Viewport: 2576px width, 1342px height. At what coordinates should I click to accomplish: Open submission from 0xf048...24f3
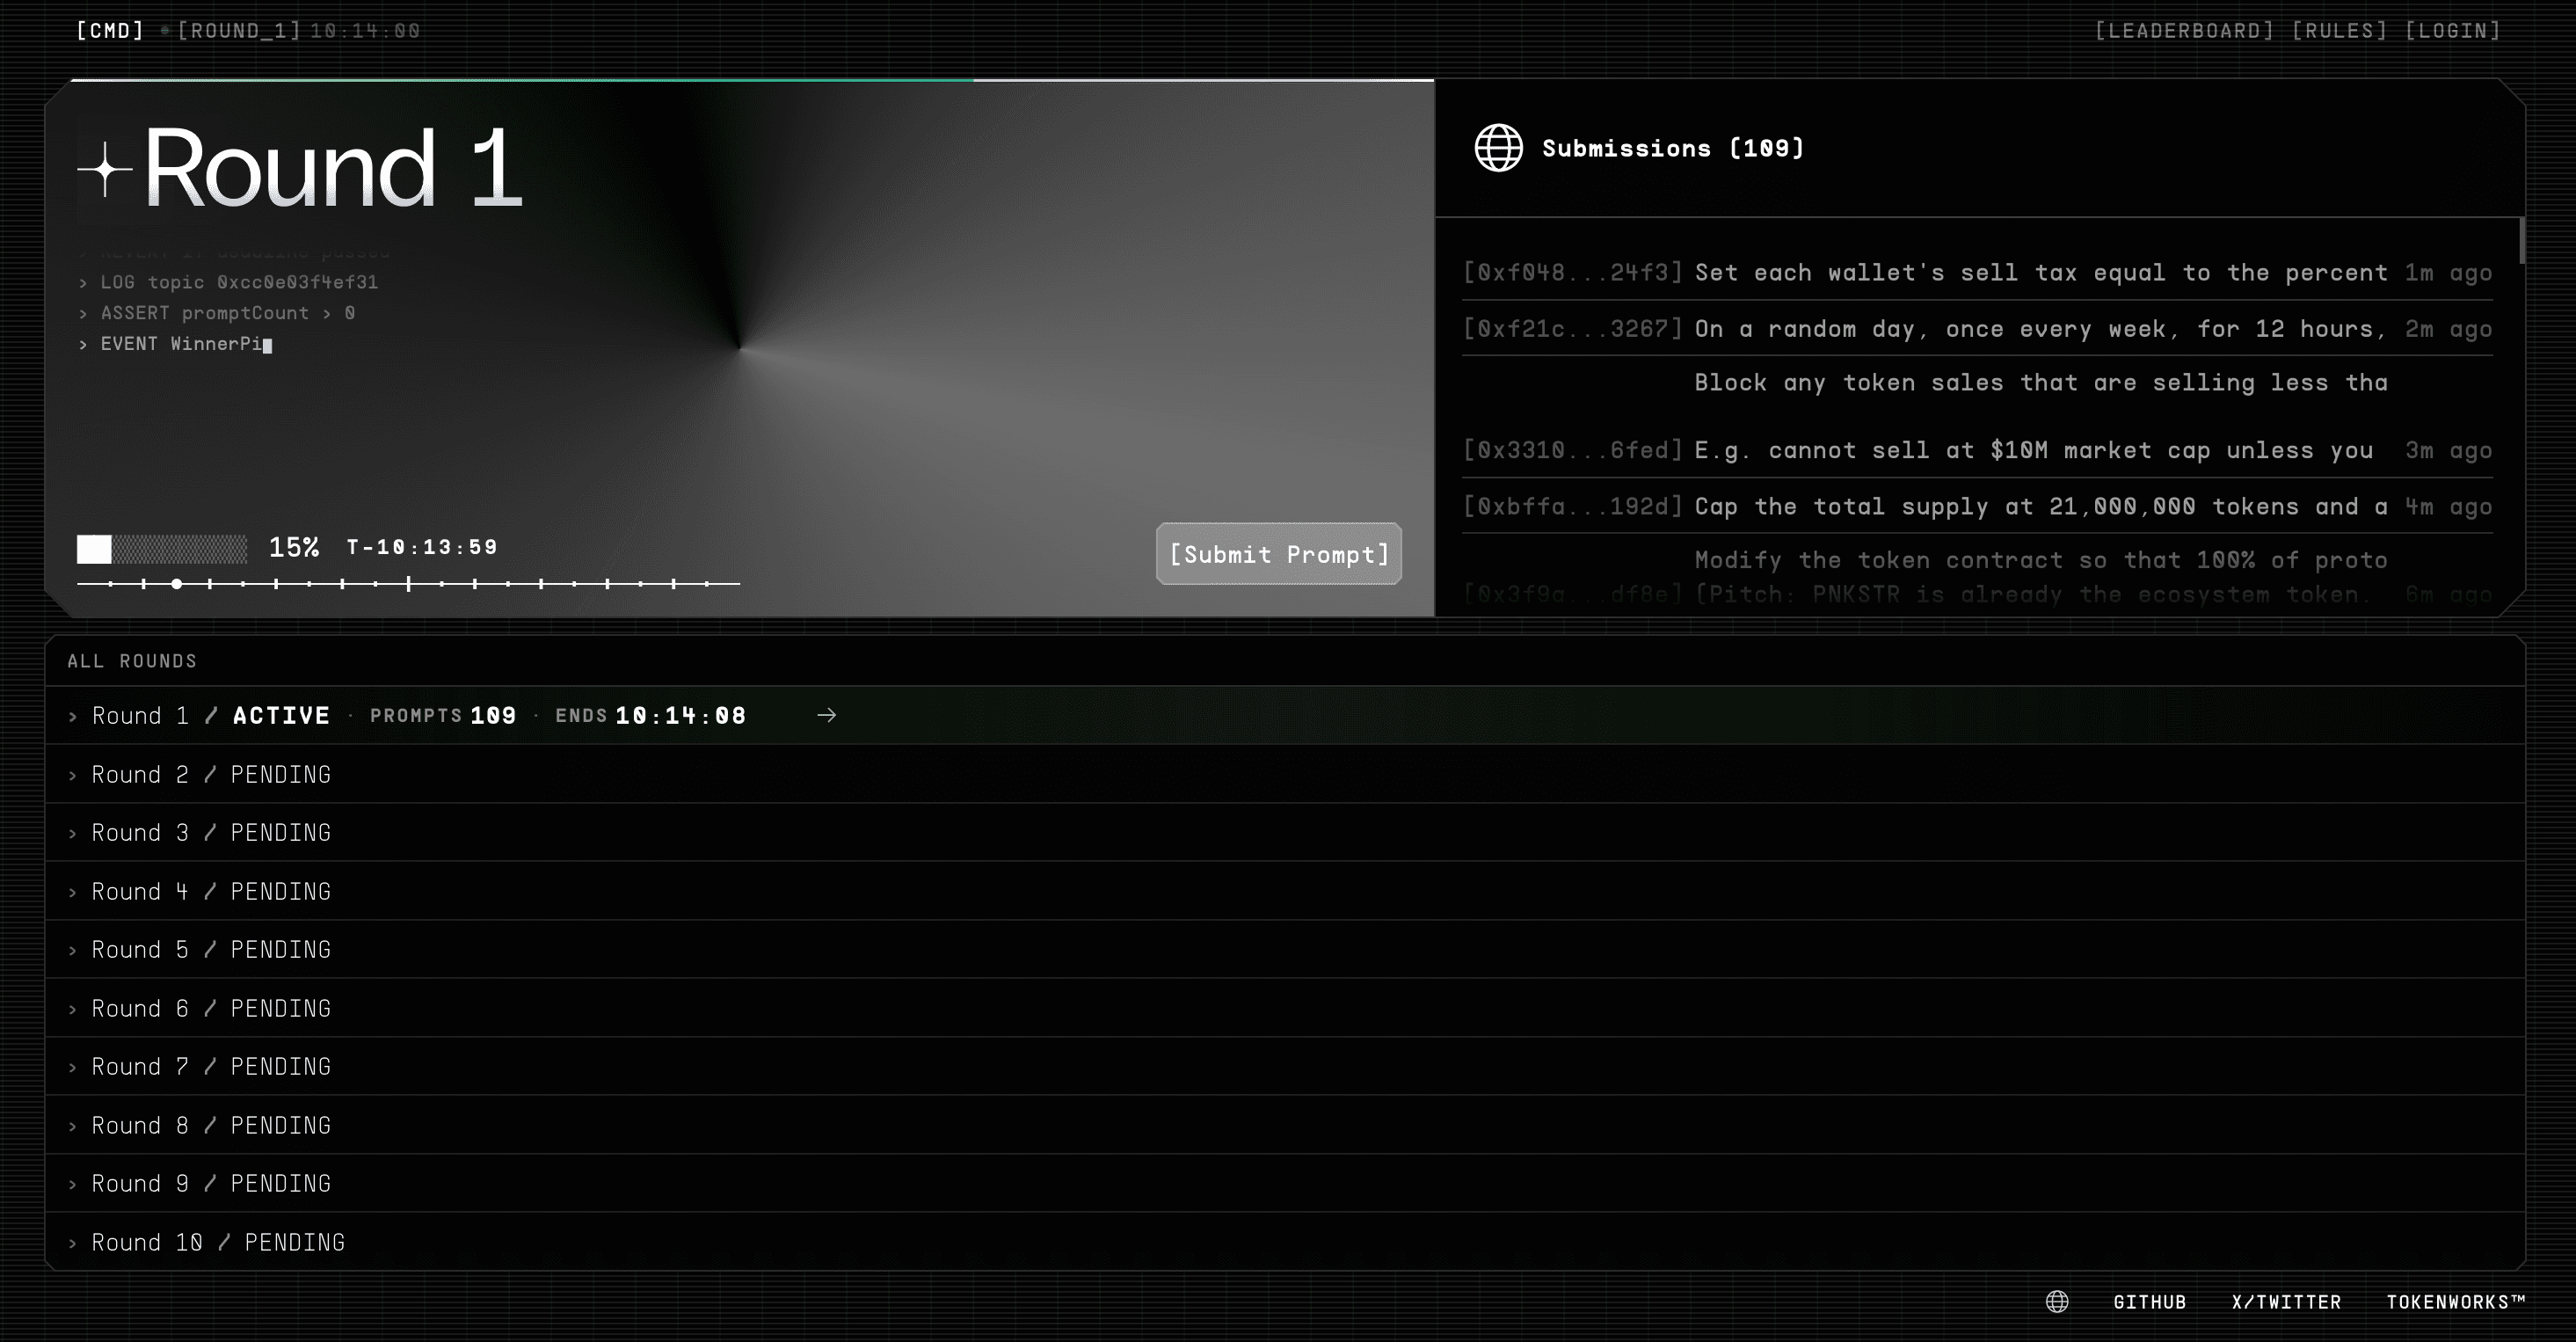pyautogui.click(x=1977, y=273)
